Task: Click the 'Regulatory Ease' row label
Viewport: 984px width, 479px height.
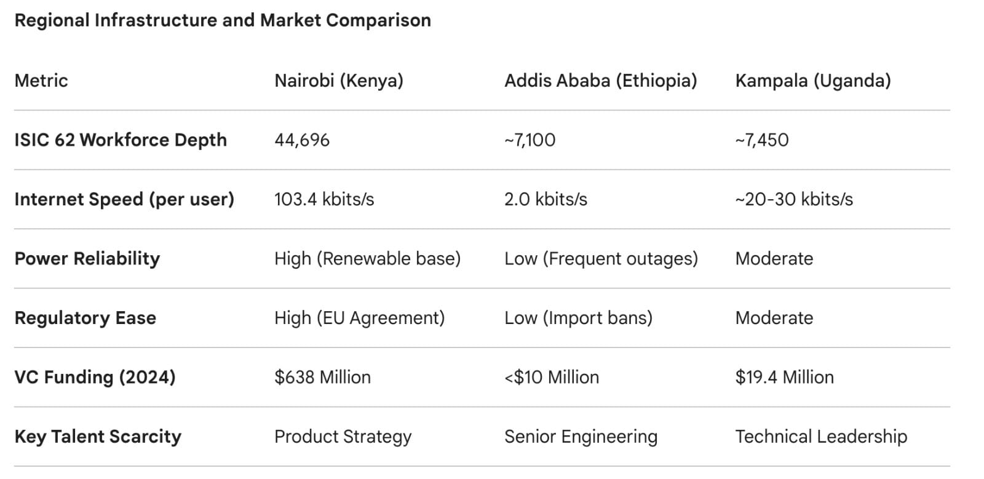Action: [85, 318]
